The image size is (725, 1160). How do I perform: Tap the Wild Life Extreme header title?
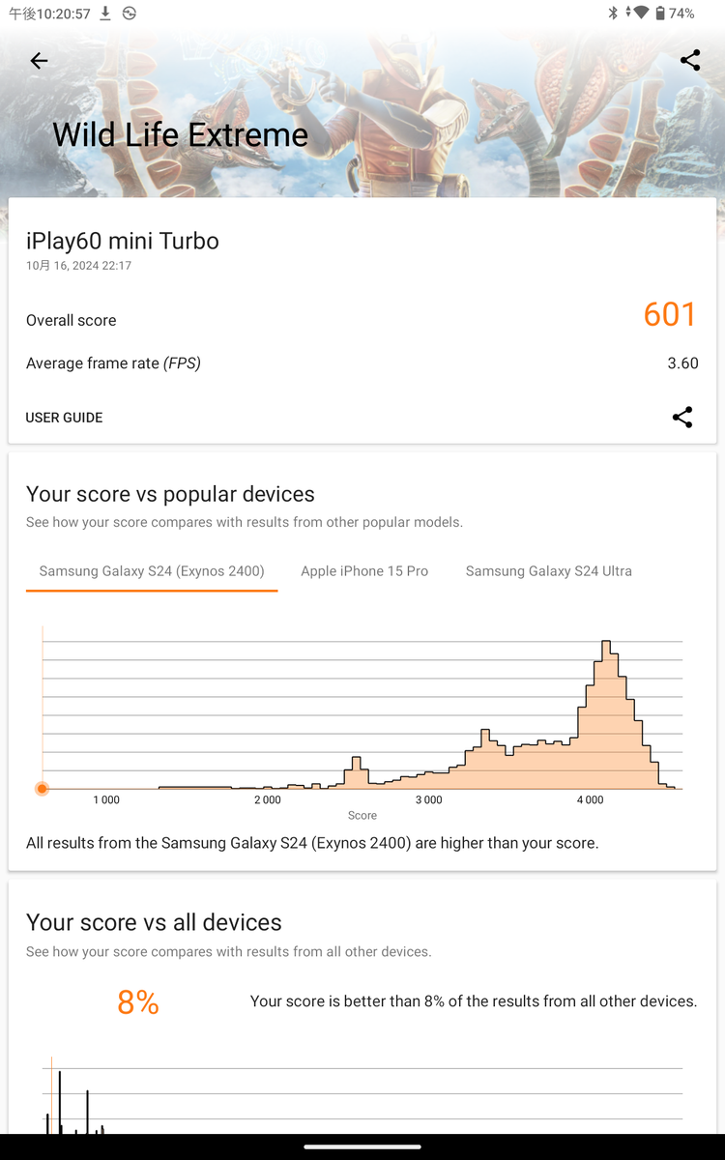(x=180, y=134)
